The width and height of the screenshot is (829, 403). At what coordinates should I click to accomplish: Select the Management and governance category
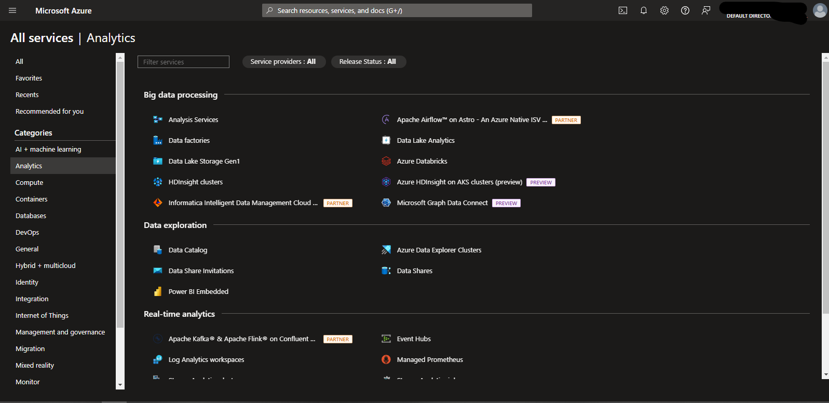point(60,332)
